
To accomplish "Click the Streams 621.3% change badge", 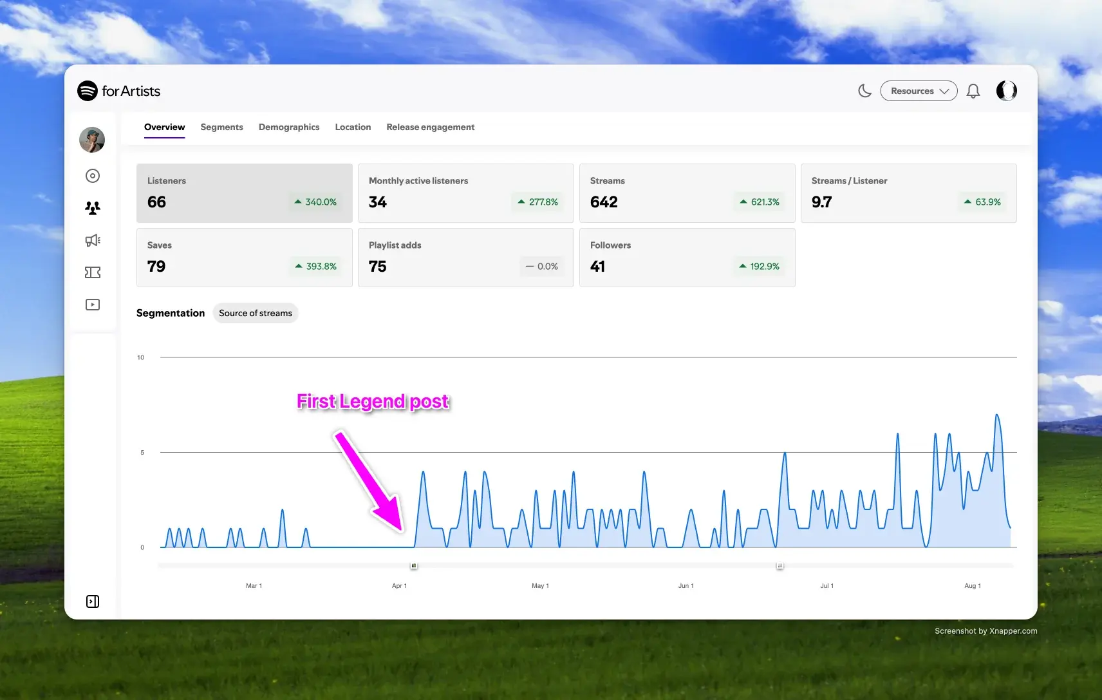I will point(760,202).
